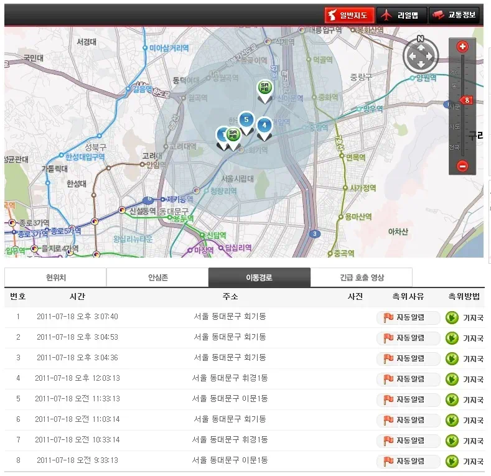The width and height of the screenshot is (491, 476).
Task: Toggle 교통정보 traffic overlay
Action: pos(454,15)
